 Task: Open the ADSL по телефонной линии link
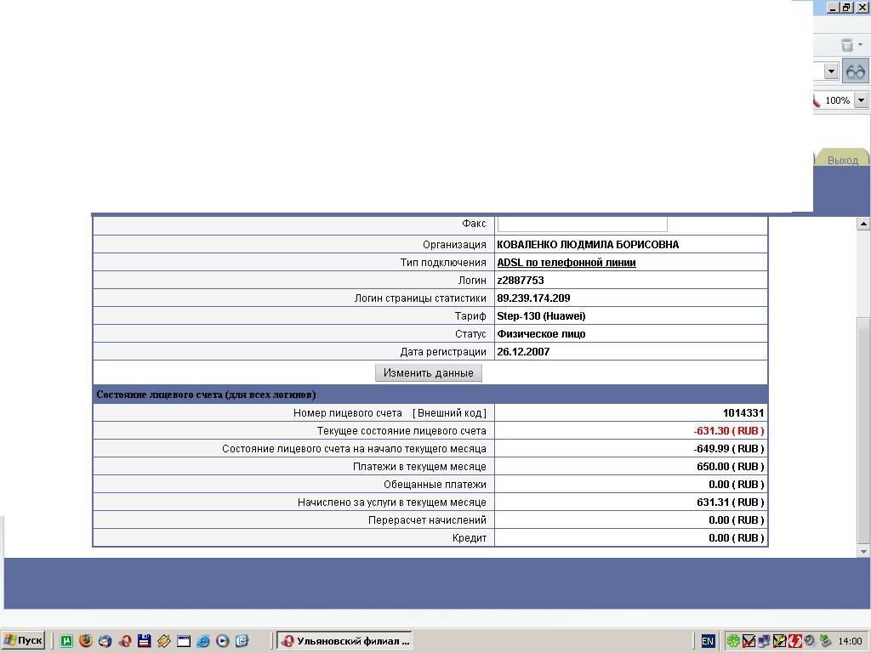[566, 263]
